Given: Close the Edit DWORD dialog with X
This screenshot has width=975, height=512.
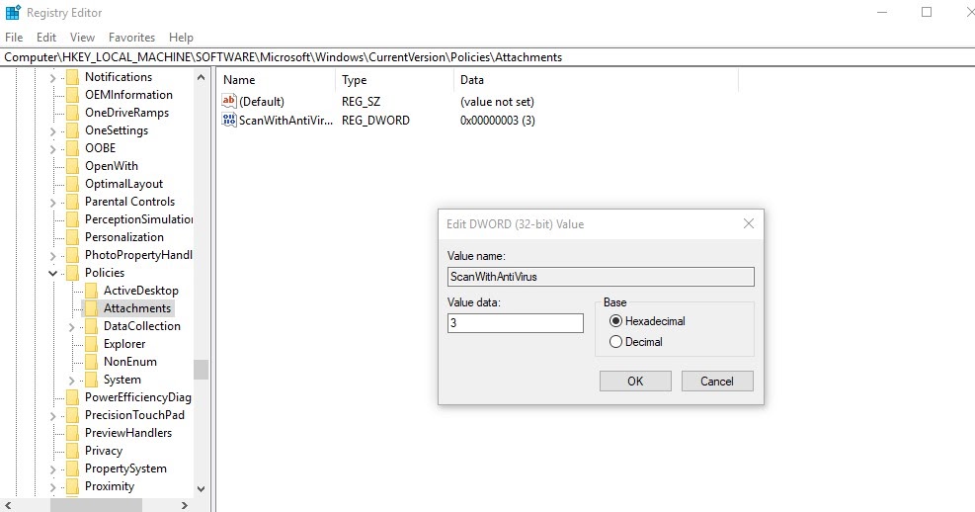Looking at the screenshot, I should 749,224.
